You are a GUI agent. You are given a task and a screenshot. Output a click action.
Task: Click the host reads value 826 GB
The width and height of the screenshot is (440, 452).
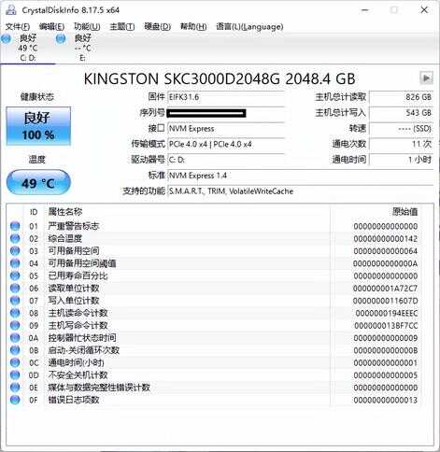coord(401,97)
